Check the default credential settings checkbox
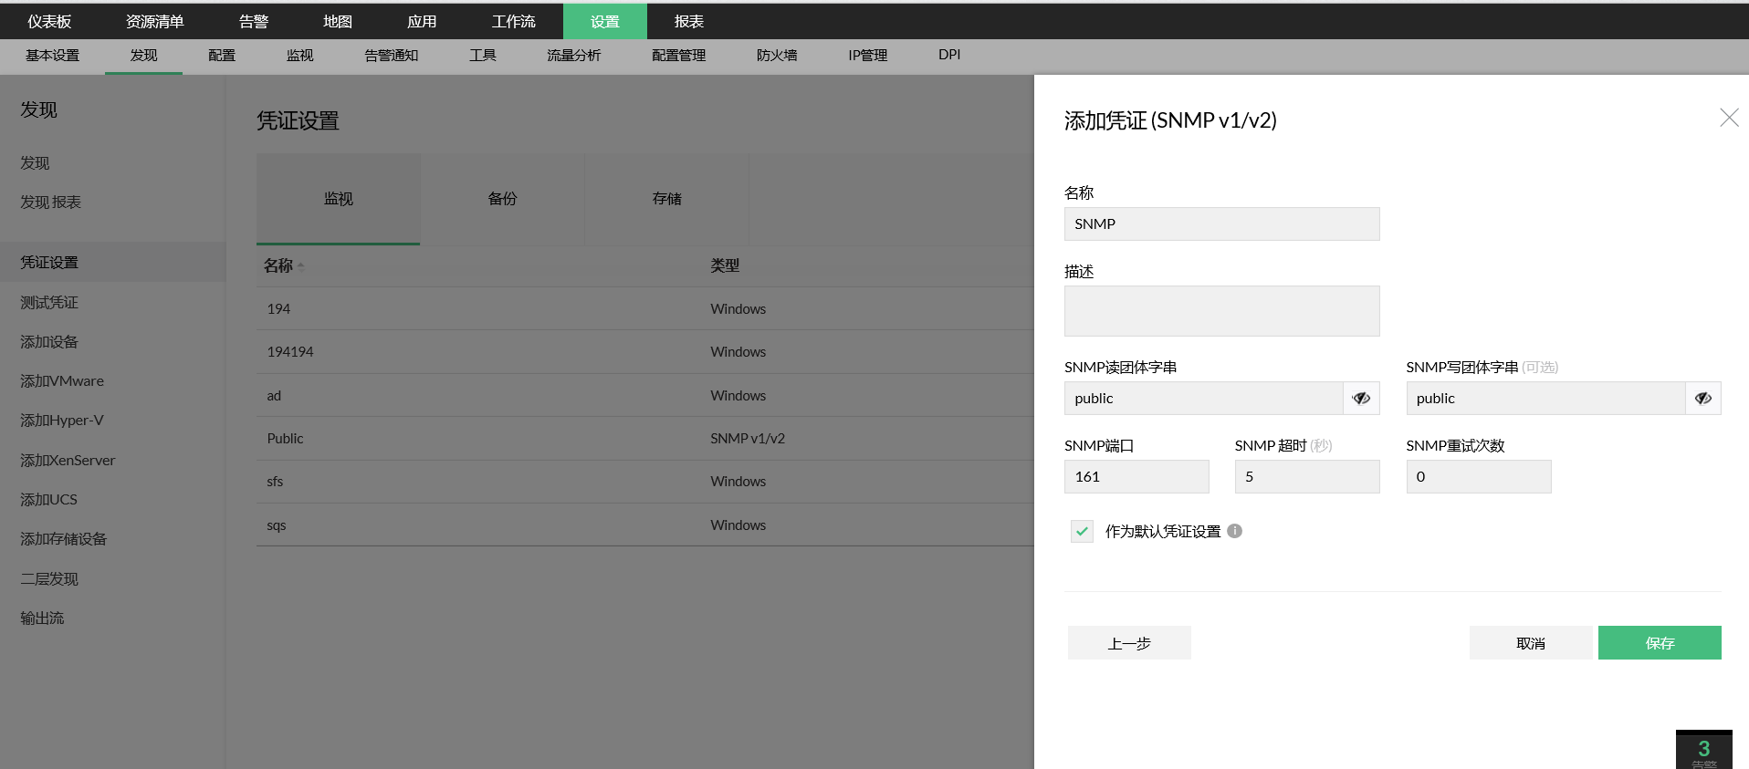This screenshot has height=769, width=1749. point(1082,531)
